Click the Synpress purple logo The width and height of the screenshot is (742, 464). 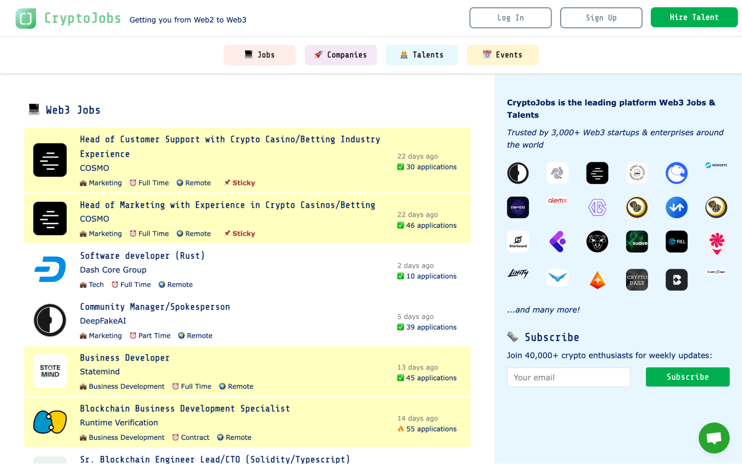[x=518, y=208]
